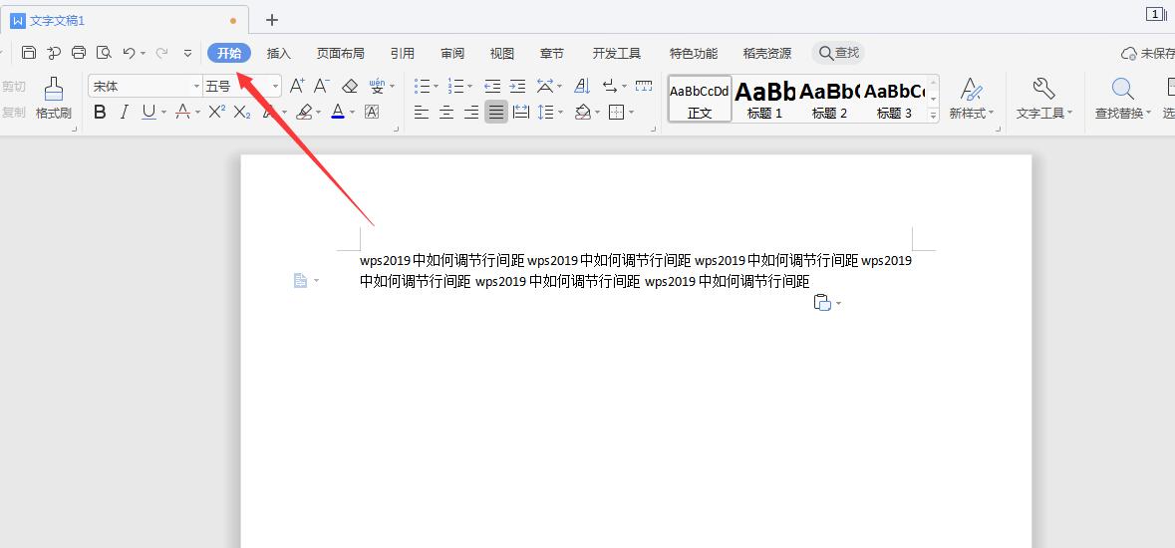
Task: Select the 文字文稿1 document tab
Action: 124,20
